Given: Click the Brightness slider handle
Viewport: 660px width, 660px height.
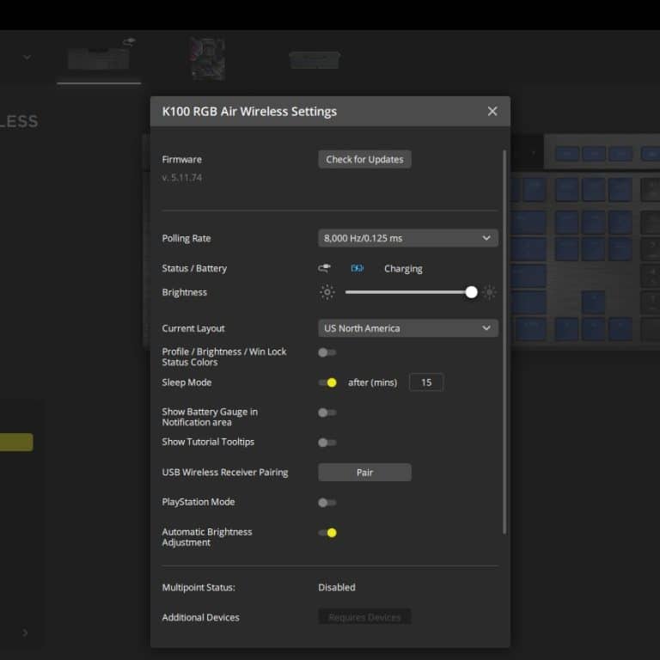Looking at the screenshot, I should 471,292.
